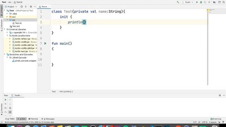Collapse the KotlinJavaRuntime node
Image resolution: width=226 pixels, height=127 pixels.
coord(7,36)
